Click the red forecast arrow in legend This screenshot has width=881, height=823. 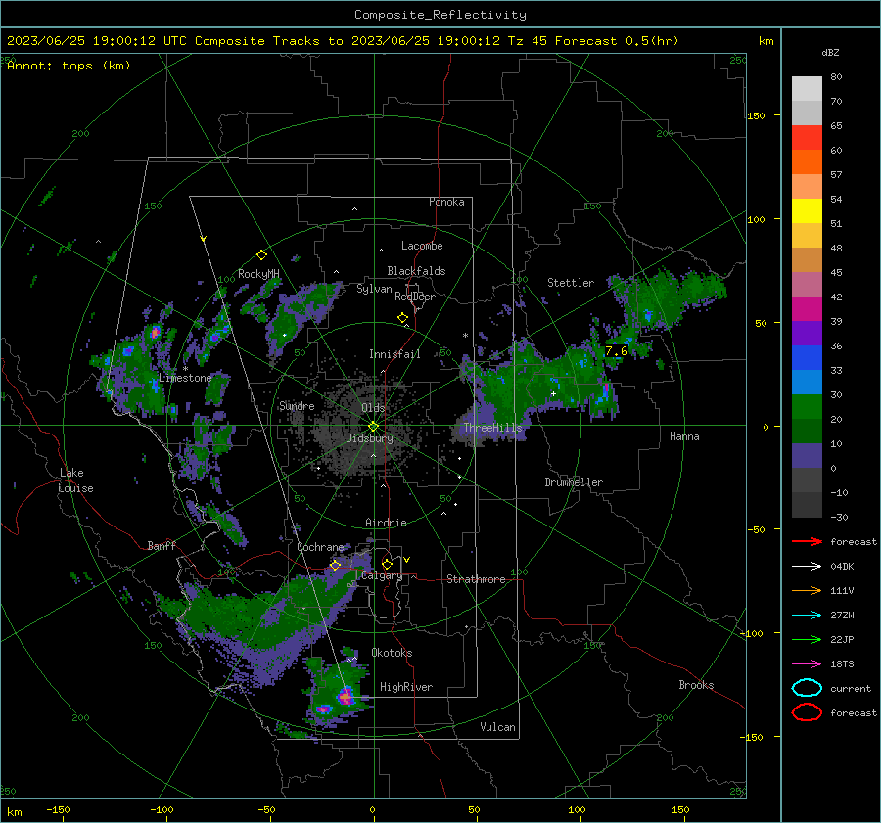pyautogui.click(x=807, y=541)
